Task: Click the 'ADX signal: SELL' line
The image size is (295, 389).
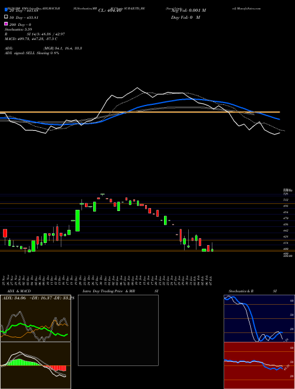Action: coord(32,53)
